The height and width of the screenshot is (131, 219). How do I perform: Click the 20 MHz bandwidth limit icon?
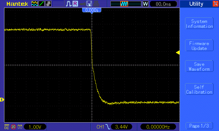[x=13, y=127]
